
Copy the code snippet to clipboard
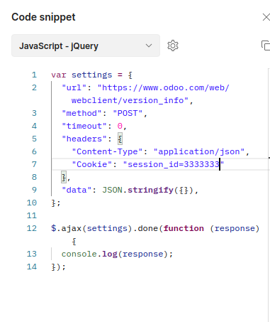(x=266, y=45)
